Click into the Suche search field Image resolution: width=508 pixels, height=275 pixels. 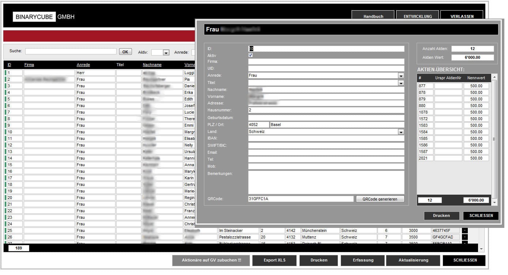pos(71,51)
